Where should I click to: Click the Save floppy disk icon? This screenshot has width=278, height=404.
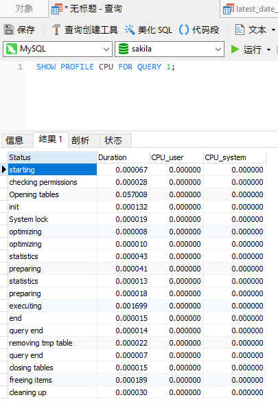pyautogui.click(x=9, y=30)
